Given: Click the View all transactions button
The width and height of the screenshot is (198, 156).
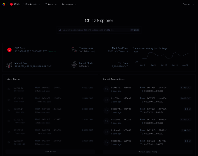Looking at the screenshot, I should tap(148, 152).
